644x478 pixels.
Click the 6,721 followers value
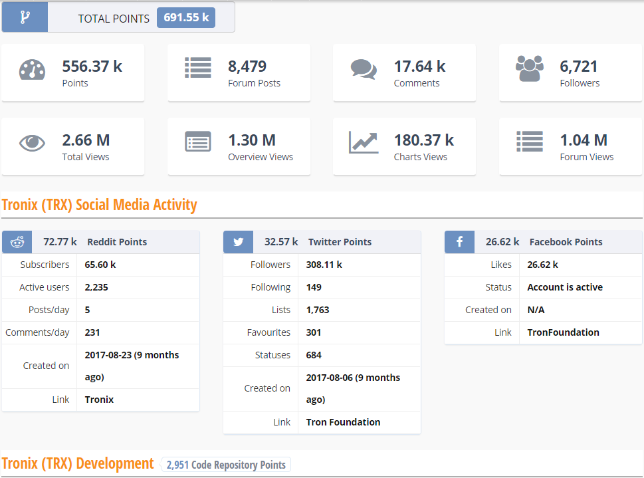579,66
